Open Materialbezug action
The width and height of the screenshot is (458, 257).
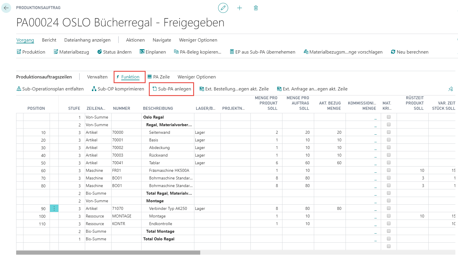pyautogui.click(x=71, y=52)
